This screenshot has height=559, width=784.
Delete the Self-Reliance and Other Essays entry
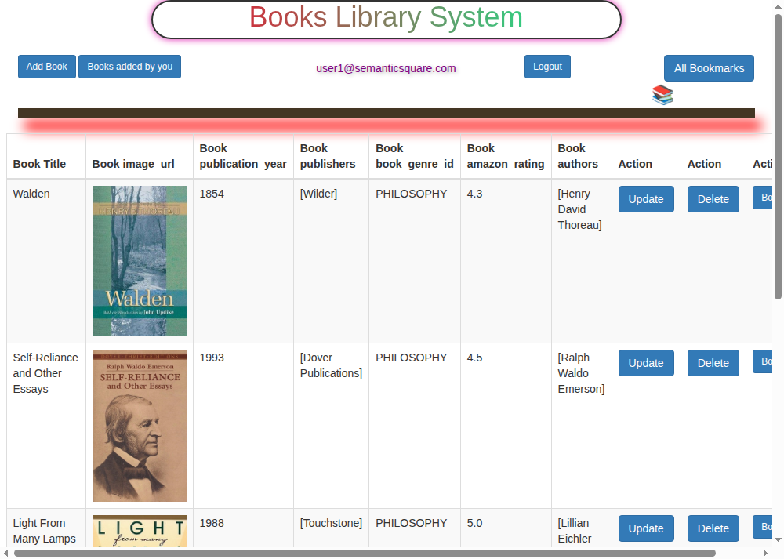713,363
